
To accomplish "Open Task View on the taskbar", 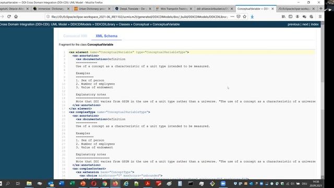I will [x=18, y=183].
